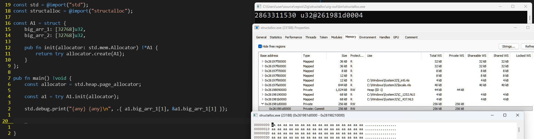Click the console window's title bar icon
Screen dimensions: 534x139
point(259,6)
